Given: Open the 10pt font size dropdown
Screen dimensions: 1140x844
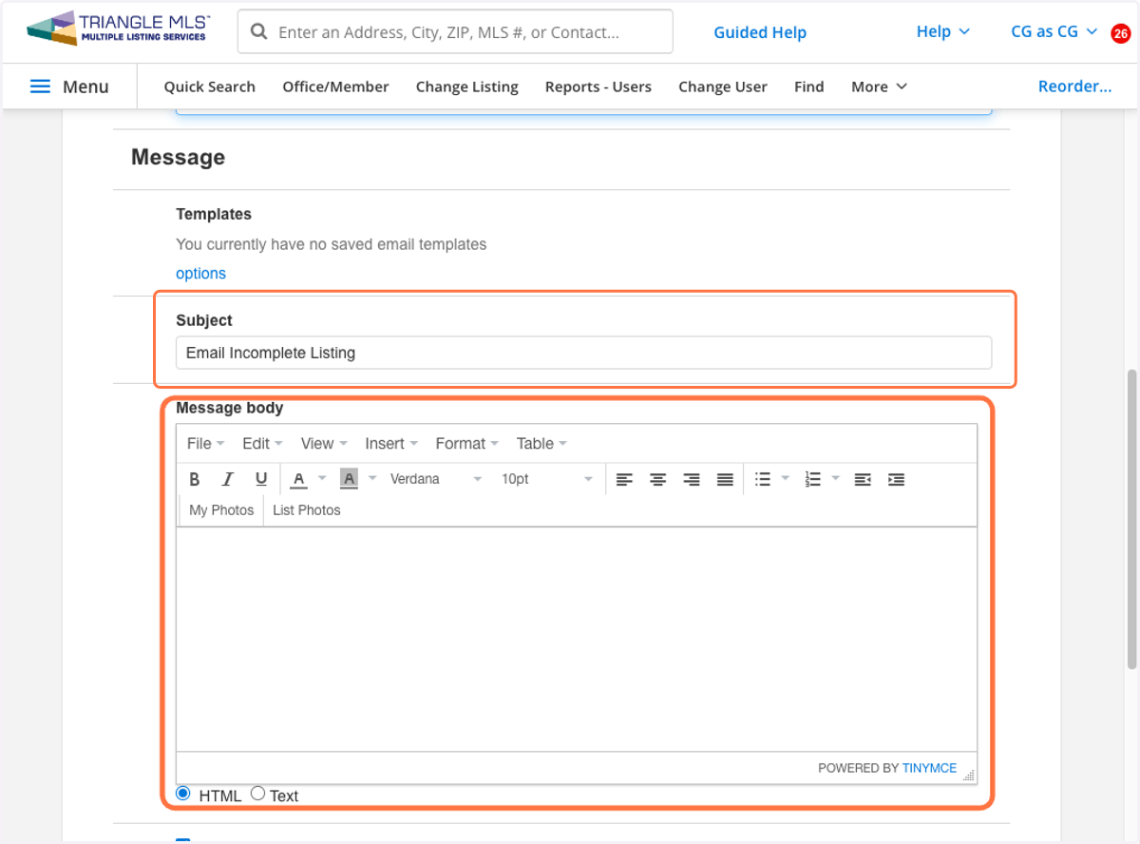Looking at the screenshot, I should click(547, 479).
